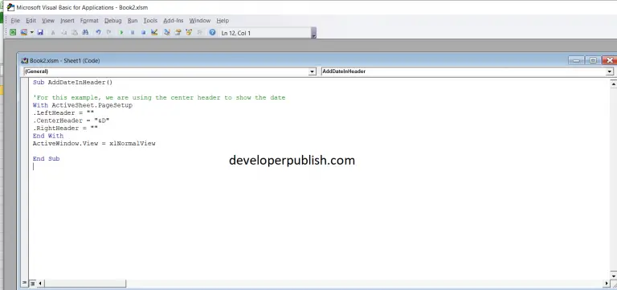Screen dimensions: 617x290
Task: Click the Undo arrow icon
Action: (x=98, y=33)
